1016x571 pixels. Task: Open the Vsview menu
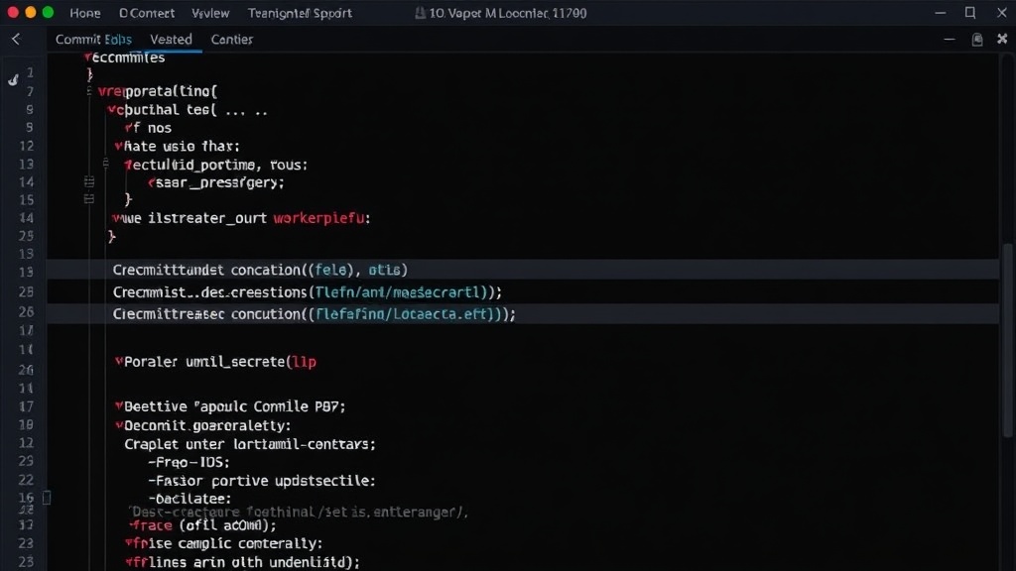(x=210, y=13)
